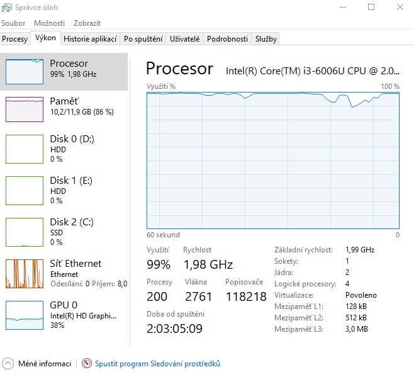The width and height of the screenshot is (414, 377).
Task: Click Spustit program Sledování prostředků link
Action: point(157,364)
